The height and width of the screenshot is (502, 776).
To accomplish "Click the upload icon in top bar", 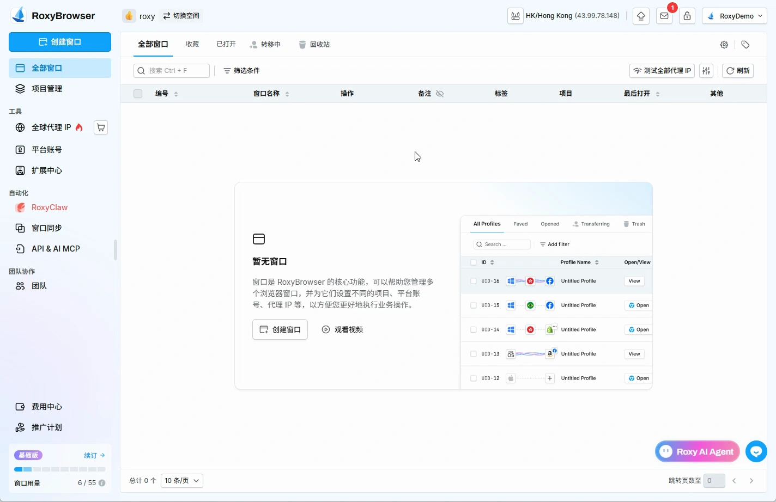I will (641, 16).
